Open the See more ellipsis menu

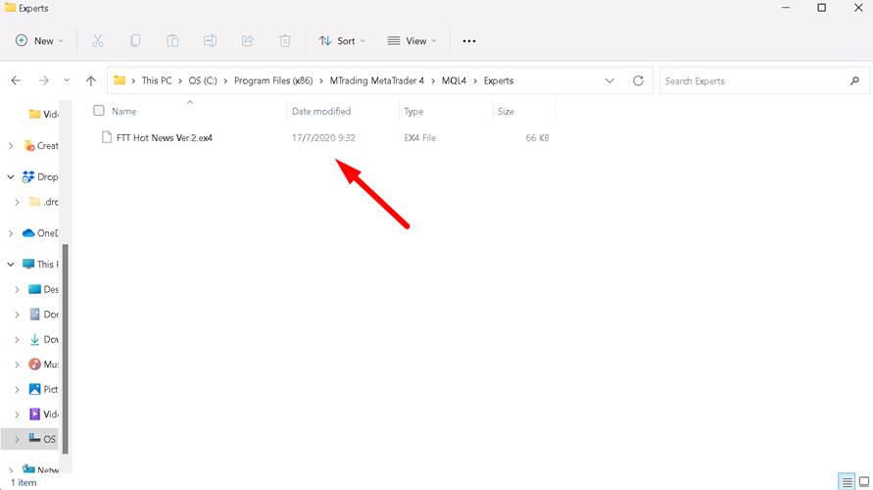pyautogui.click(x=468, y=41)
